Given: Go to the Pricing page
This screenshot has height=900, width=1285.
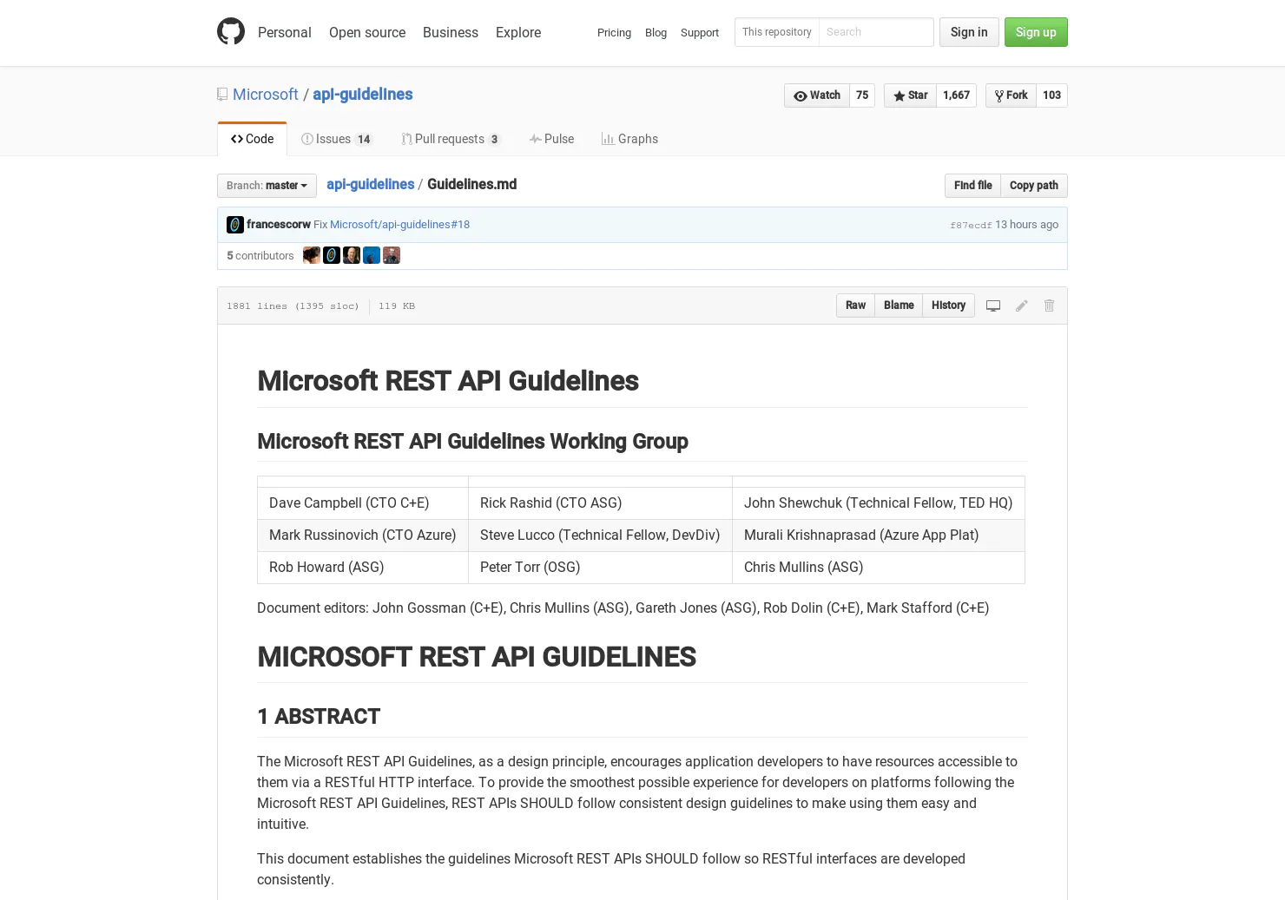Looking at the screenshot, I should point(614,33).
